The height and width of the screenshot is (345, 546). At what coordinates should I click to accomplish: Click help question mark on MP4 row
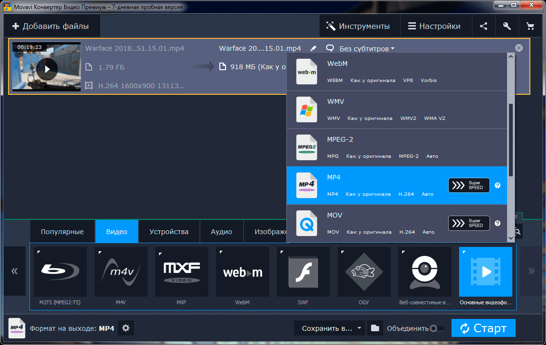[498, 185]
